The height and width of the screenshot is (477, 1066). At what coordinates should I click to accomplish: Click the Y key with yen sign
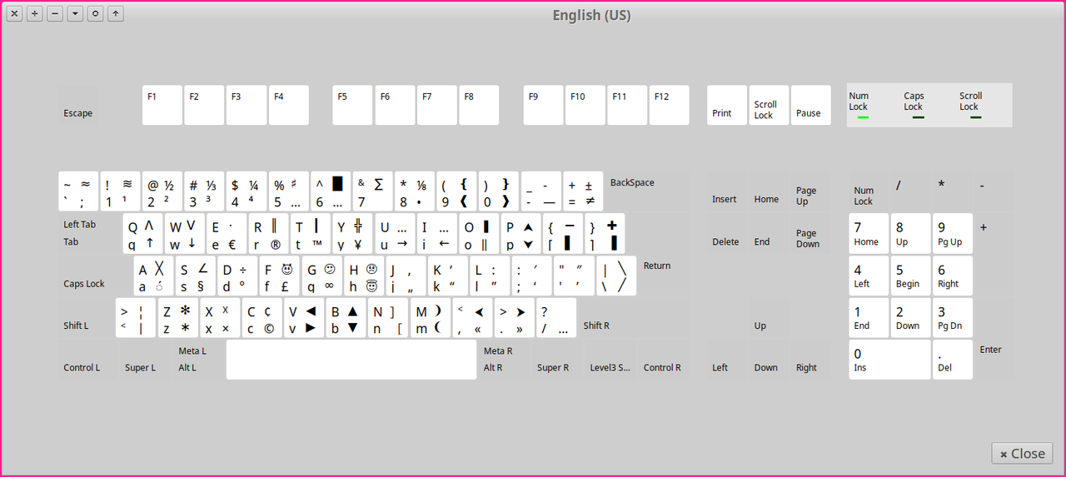(354, 234)
